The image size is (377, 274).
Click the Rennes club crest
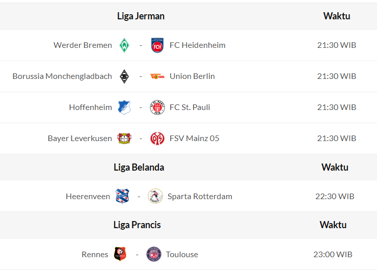tap(120, 254)
